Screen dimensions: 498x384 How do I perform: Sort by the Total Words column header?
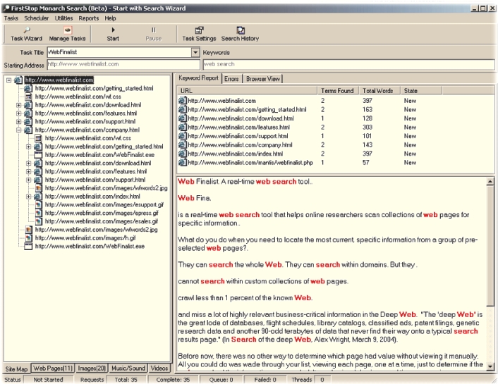379,91
